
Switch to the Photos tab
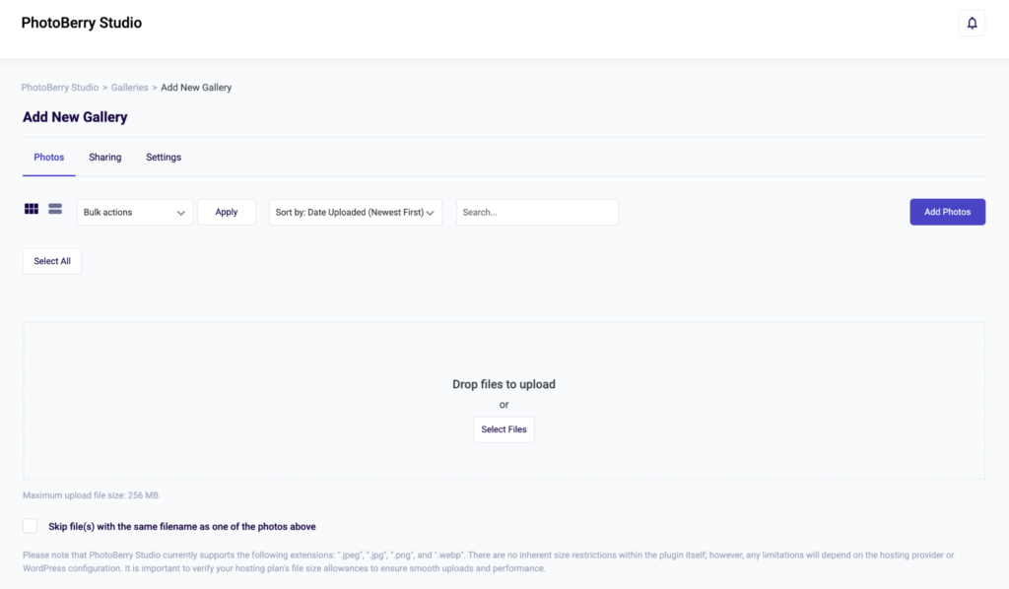pyautogui.click(x=49, y=158)
